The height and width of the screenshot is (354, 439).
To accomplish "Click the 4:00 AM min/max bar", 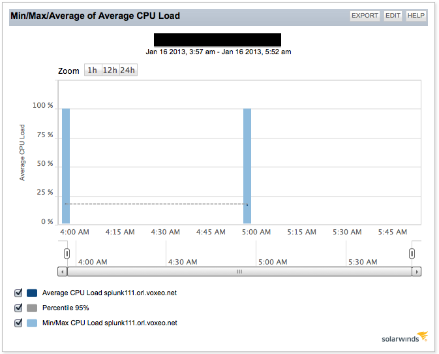I will point(66,166).
